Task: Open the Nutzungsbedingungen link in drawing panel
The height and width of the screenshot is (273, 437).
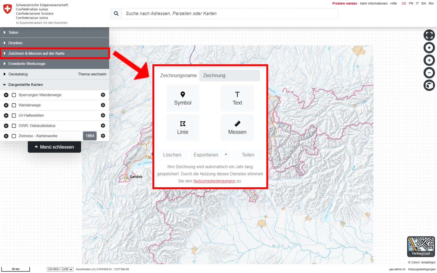Action: [214, 181]
